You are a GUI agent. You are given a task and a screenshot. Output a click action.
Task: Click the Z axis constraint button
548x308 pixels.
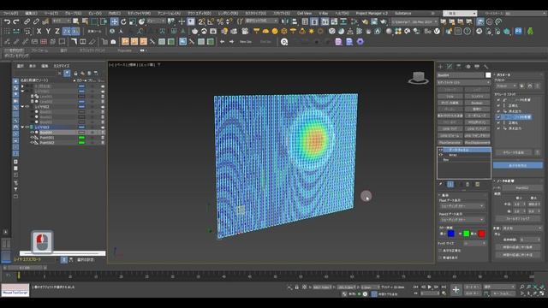(x=57, y=32)
